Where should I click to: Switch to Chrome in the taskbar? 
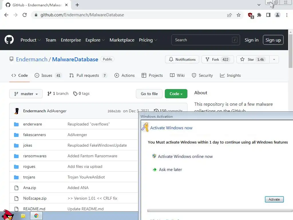(36, 216)
